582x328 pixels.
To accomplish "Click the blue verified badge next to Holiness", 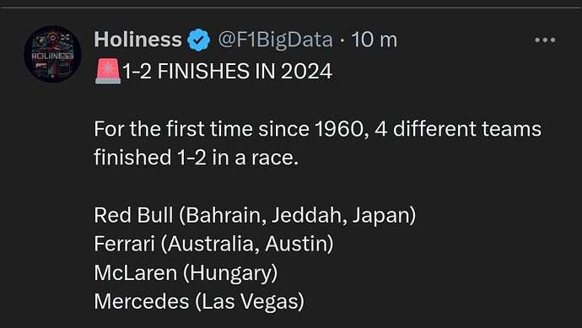I will (x=199, y=40).
